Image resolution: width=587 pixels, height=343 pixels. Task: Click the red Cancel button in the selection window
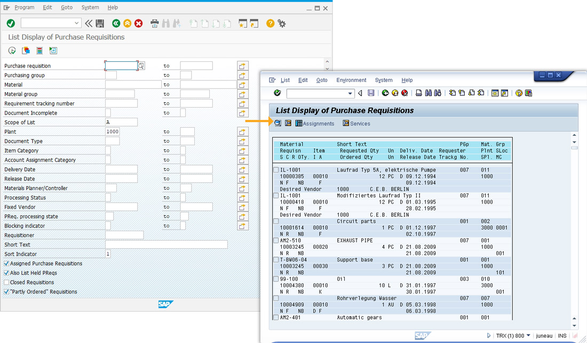click(139, 23)
